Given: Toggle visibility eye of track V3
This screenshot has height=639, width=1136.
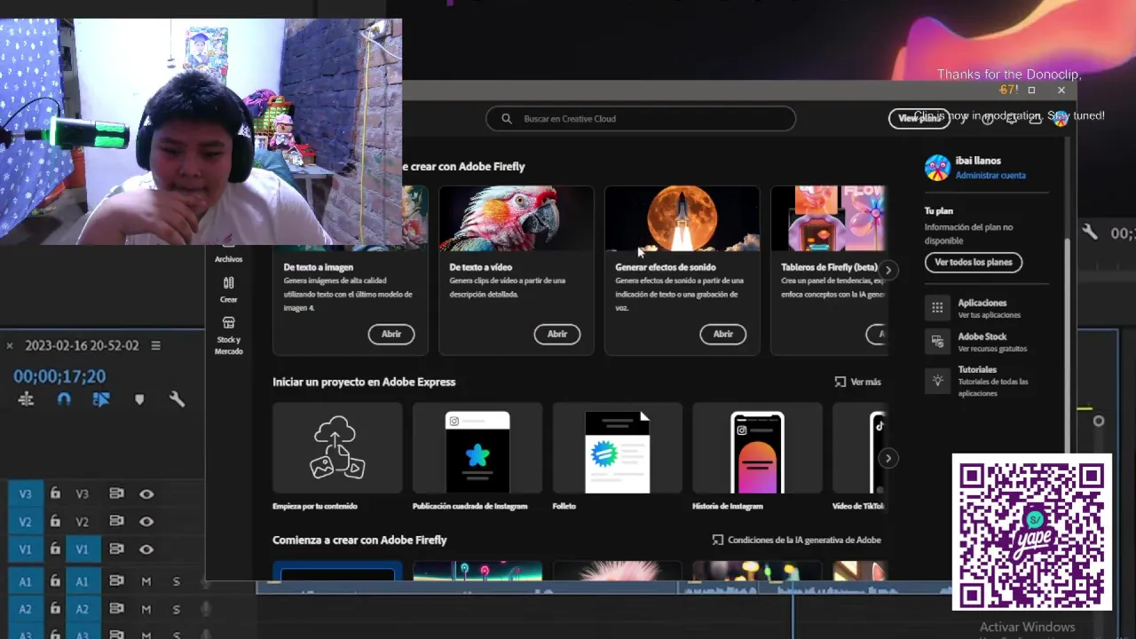Looking at the screenshot, I should pos(146,494).
